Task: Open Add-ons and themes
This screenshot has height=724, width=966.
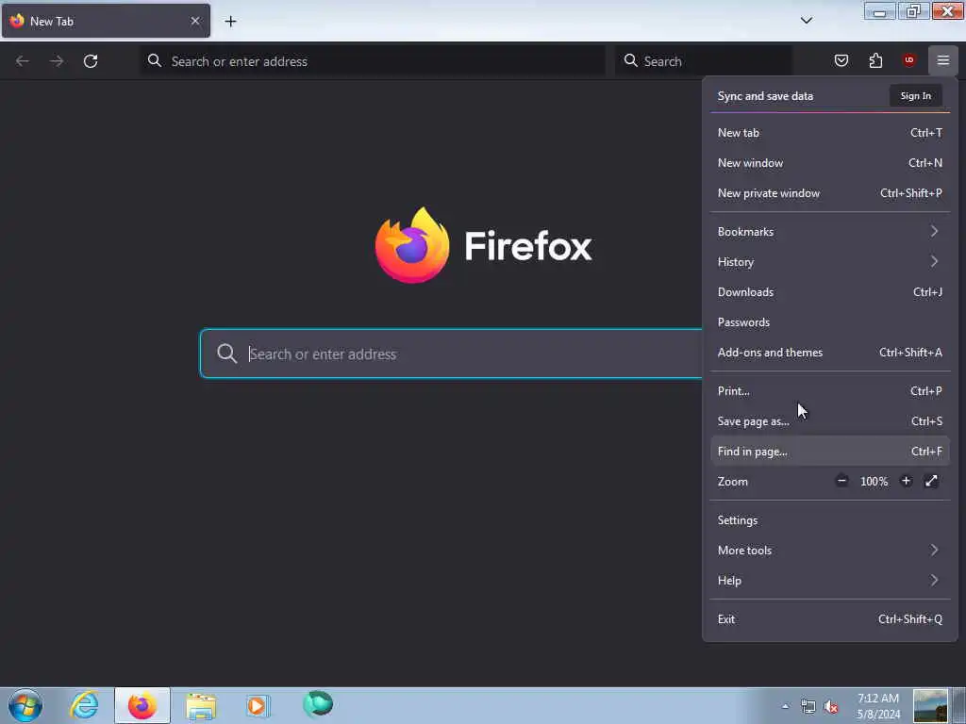Action: click(x=830, y=353)
